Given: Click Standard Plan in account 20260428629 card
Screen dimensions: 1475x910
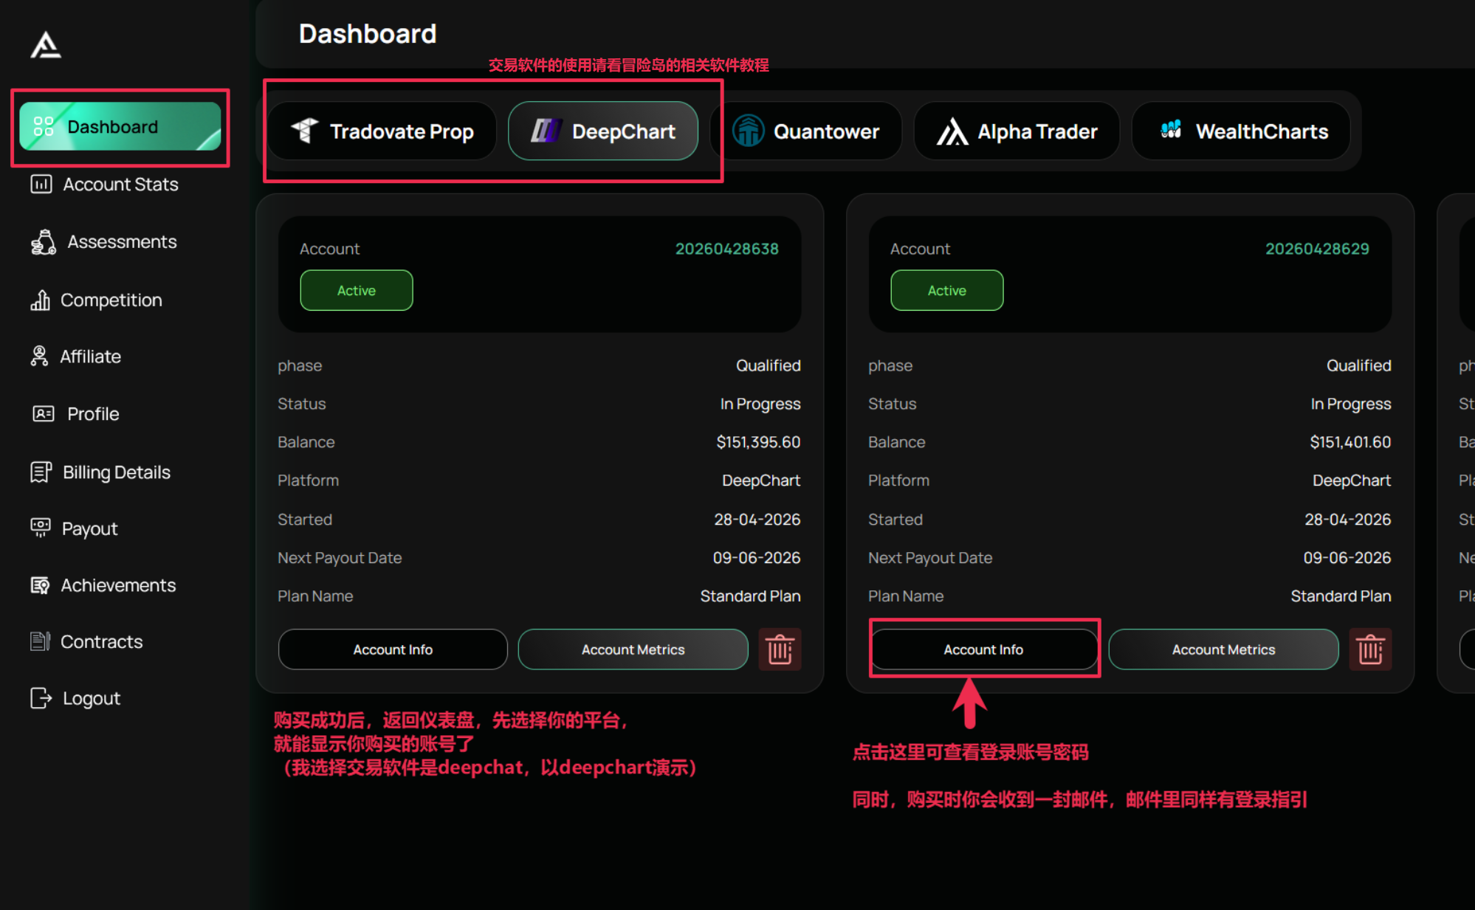Looking at the screenshot, I should (1341, 596).
